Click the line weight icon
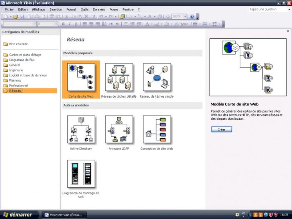292x219 pixels. [x=195, y=24]
